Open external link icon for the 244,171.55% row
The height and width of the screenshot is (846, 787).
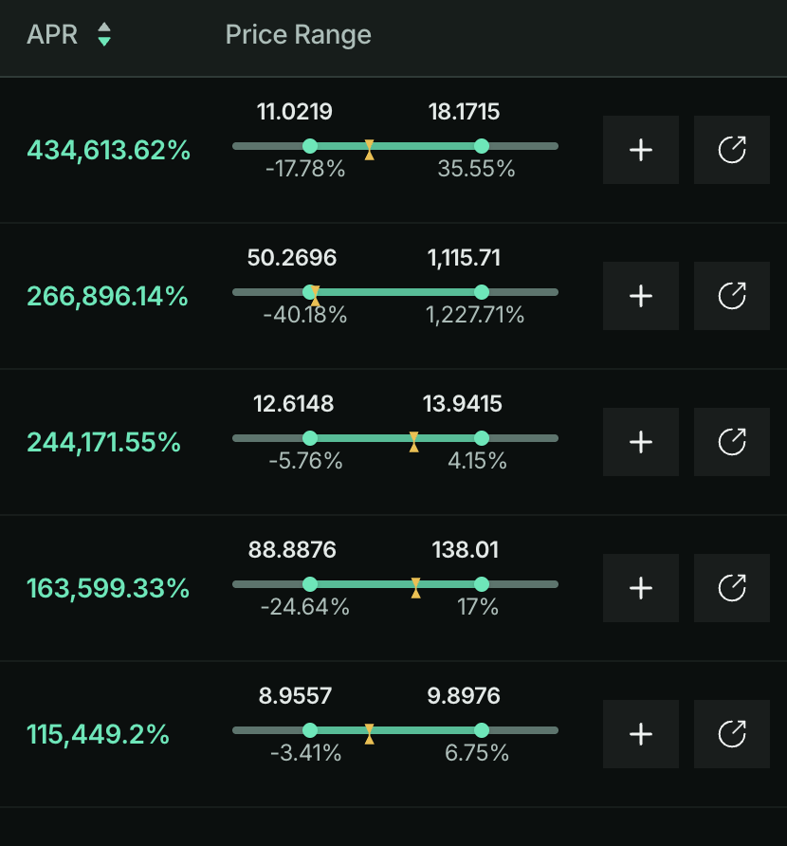(732, 442)
